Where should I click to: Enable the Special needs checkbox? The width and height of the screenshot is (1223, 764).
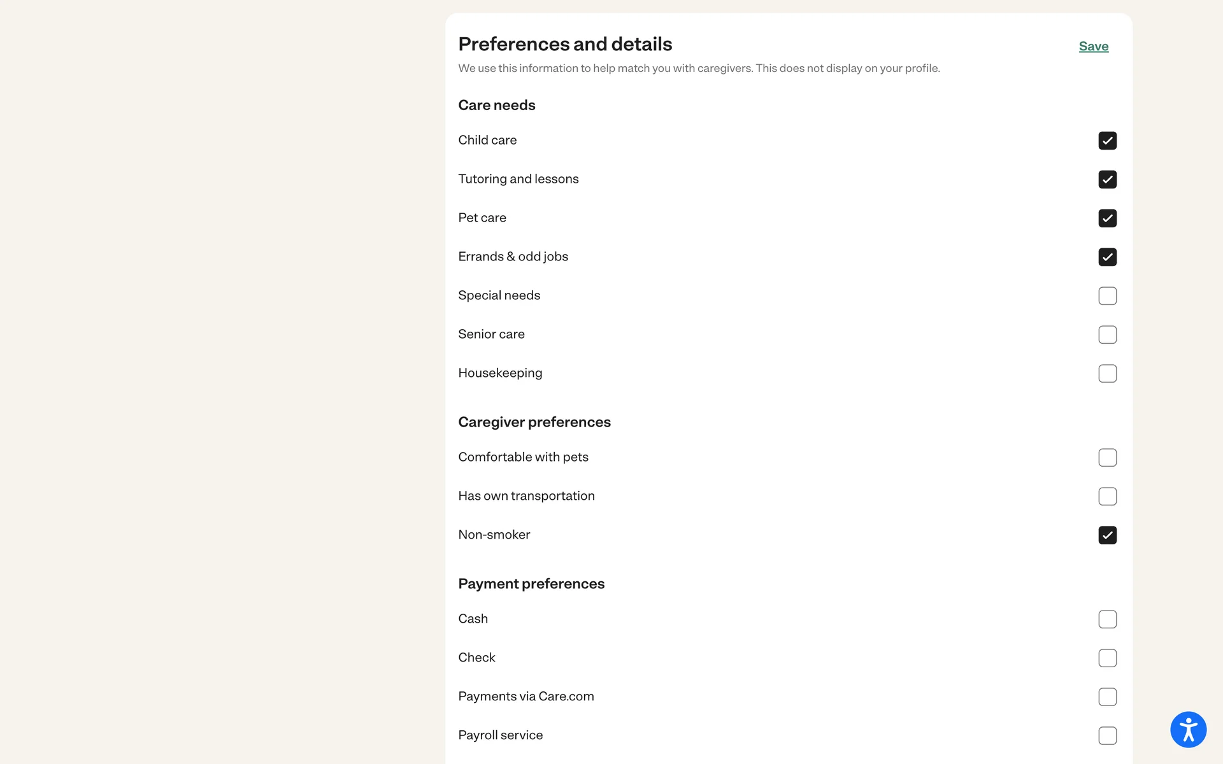click(x=1107, y=296)
